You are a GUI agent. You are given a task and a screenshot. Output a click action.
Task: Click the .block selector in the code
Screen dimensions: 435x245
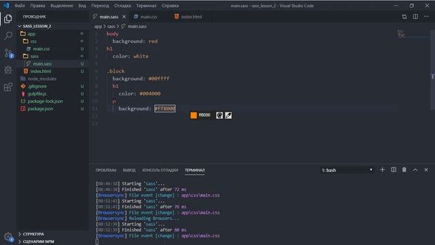point(116,71)
